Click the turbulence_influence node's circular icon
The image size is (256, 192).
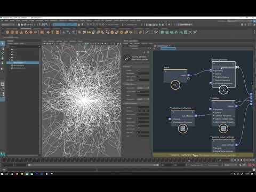tap(182, 129)
